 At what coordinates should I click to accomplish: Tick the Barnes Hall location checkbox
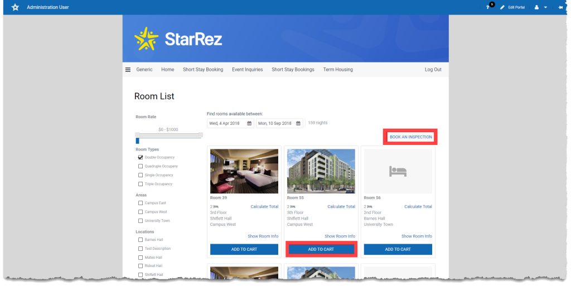click(141, 240)
